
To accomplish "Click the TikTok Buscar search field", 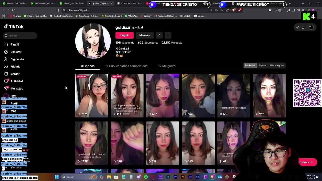I will tap(21, 36).
